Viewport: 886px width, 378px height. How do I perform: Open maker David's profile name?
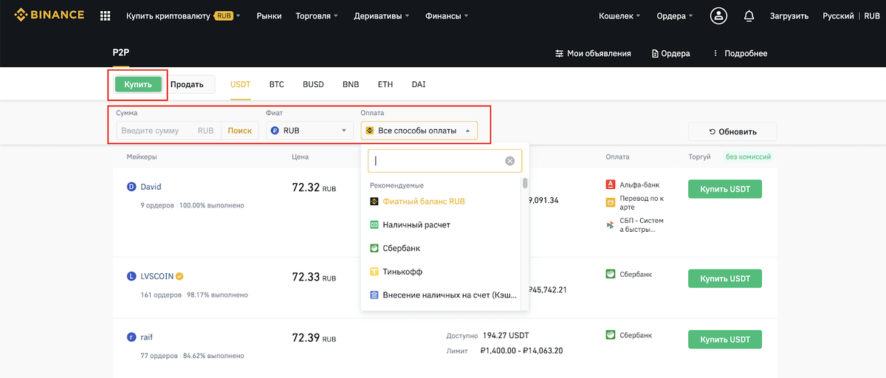[151, 187]
